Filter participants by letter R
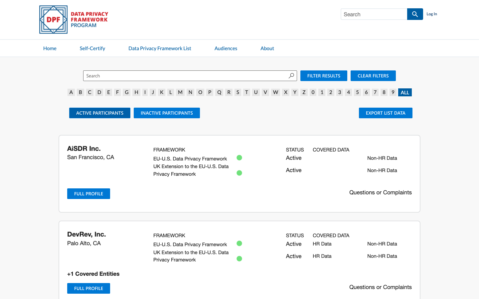 [x=229, y=92]
